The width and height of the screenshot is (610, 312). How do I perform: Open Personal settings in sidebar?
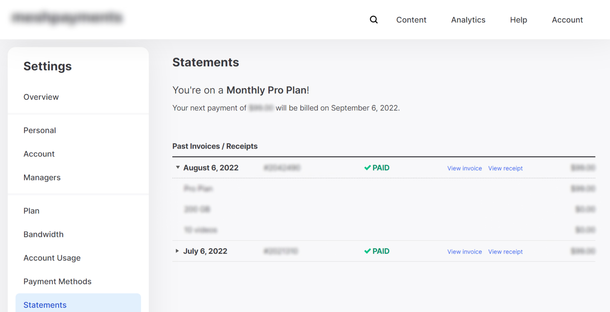click(x=40, y=130)
